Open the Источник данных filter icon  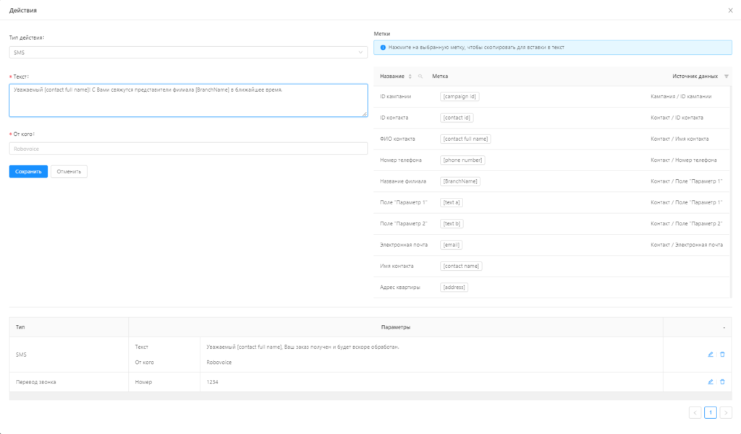(727, 77)
